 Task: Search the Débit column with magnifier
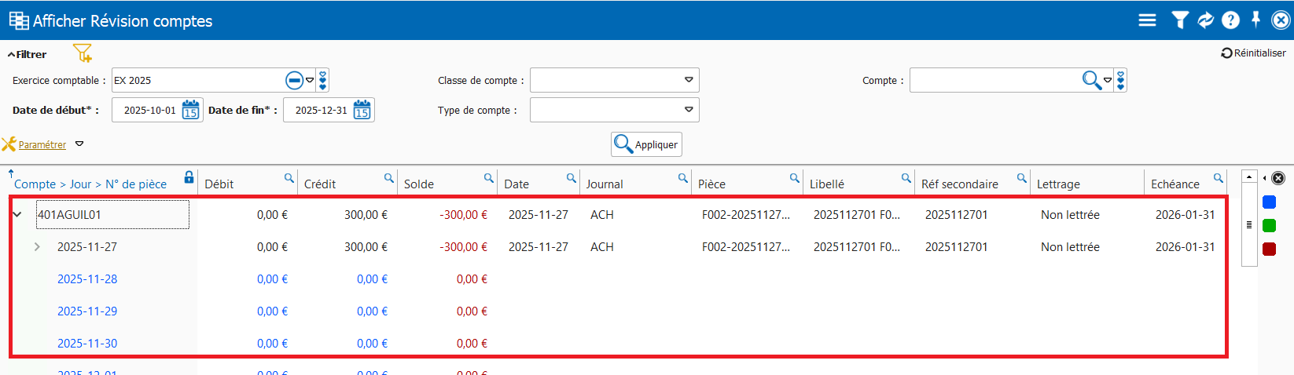tap(289, 178)
